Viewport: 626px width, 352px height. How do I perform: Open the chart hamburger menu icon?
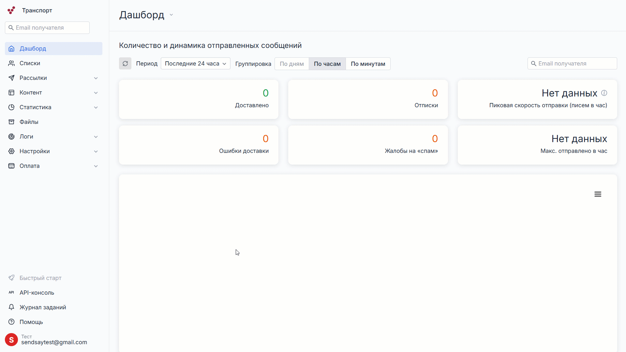(598, 194)
